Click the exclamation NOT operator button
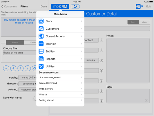The height and width of the screenshot is (116, 154). 21,68
